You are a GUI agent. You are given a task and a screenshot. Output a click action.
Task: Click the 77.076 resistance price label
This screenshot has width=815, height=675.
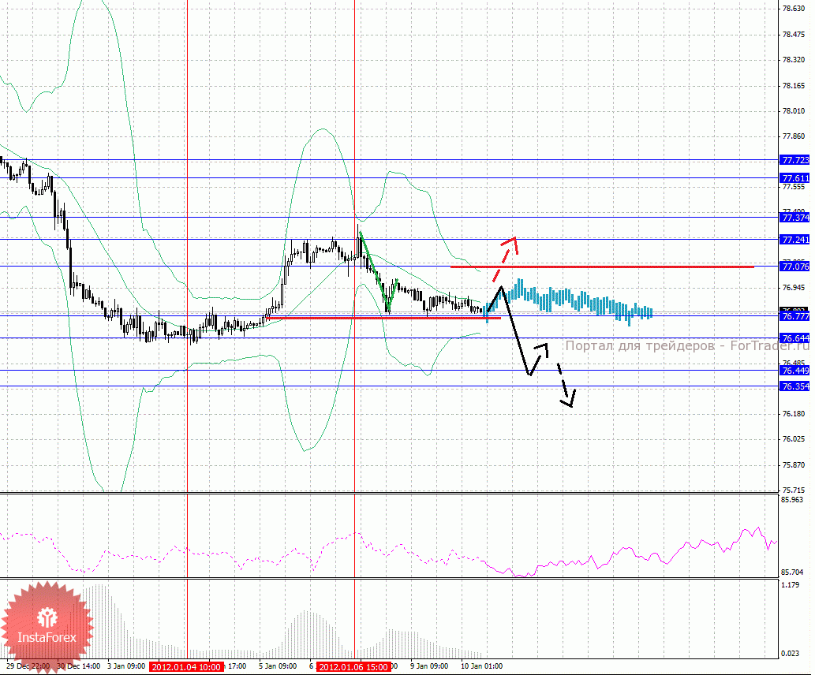pos(795,266)
